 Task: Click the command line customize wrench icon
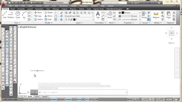click(36, 92)
